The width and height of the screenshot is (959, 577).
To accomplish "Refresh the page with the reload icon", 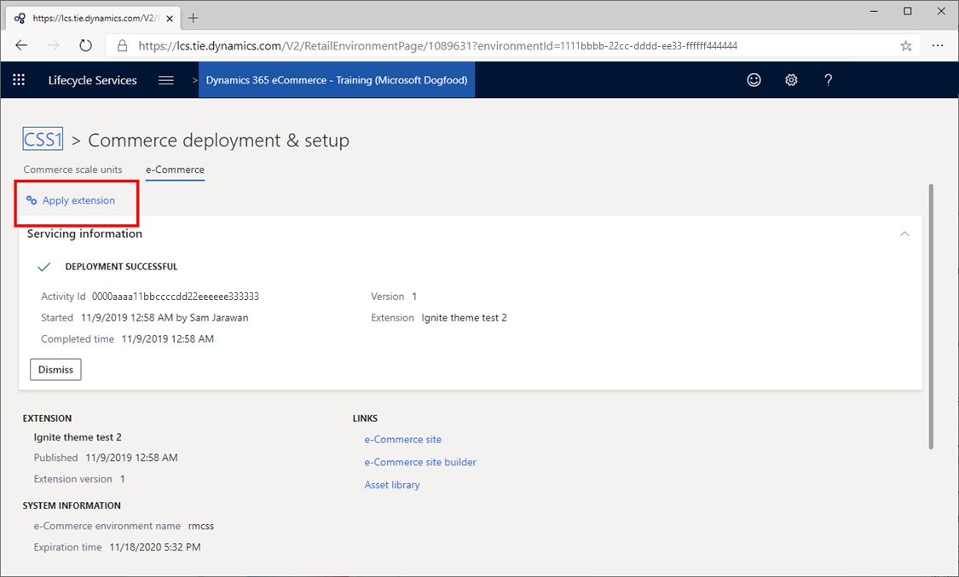I will pyautogui.click(x=85, y=45).
